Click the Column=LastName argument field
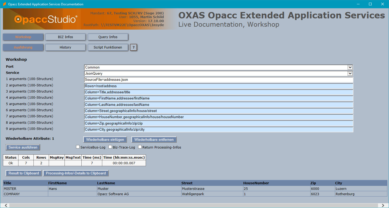The width and height of the screenshot is (389, 208). [x=218, y=105]
